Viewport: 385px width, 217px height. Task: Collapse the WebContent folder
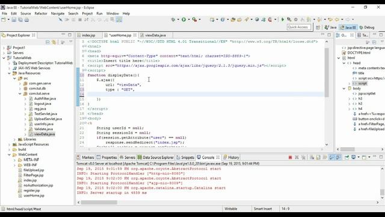9,154
